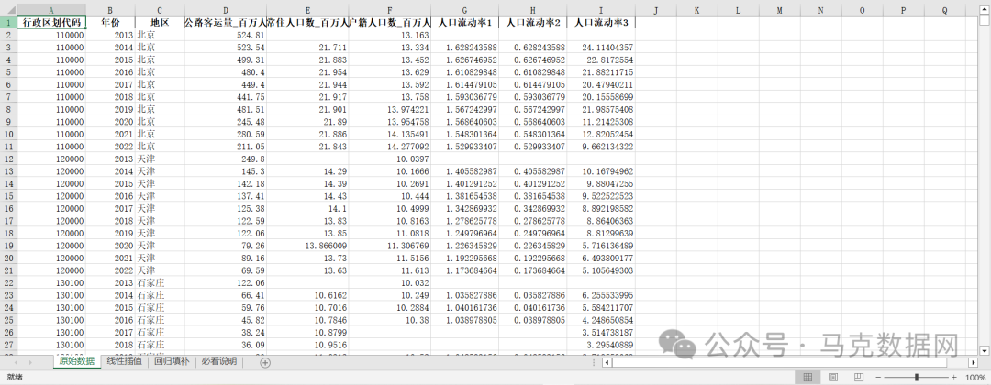
Task: Select row 12 header
Action: pyautogui.click(x=8, y=159)
